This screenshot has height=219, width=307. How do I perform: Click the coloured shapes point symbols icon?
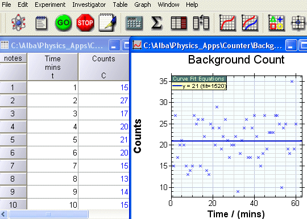(276, 23)
